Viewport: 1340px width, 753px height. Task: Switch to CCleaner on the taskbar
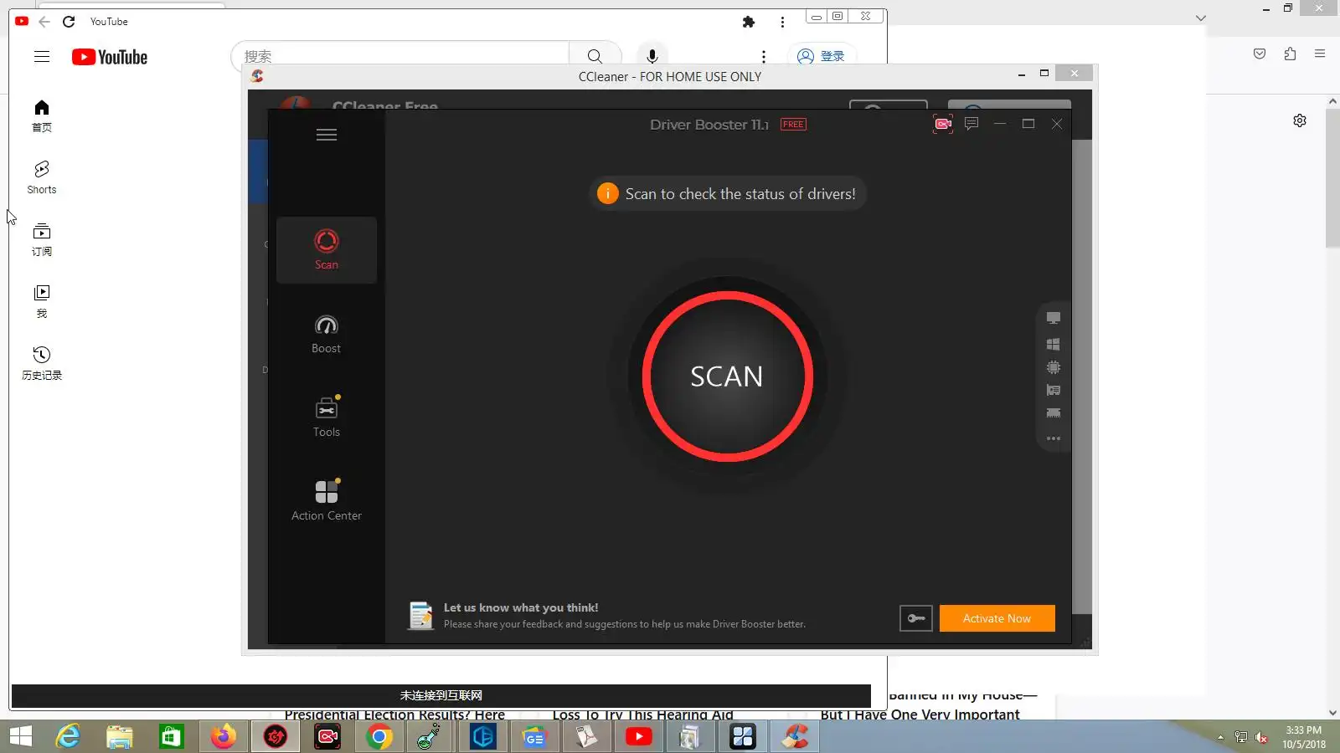[x=795, y=736]
